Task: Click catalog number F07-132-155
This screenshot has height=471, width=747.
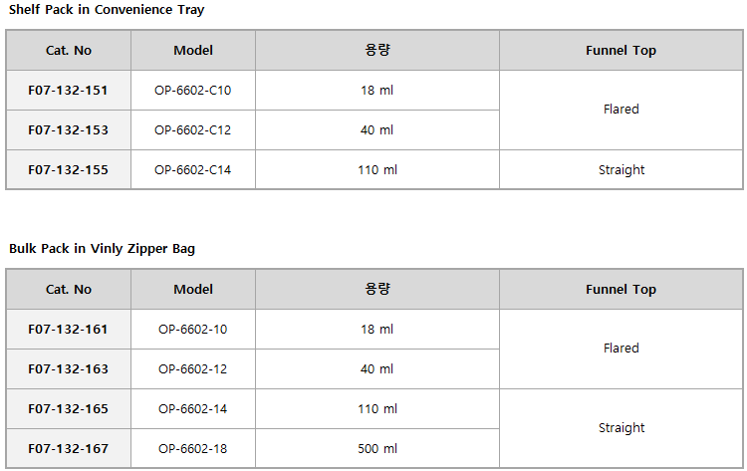Action: [68, 170]
